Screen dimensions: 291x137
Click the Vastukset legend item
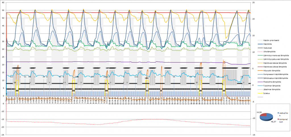269,48
